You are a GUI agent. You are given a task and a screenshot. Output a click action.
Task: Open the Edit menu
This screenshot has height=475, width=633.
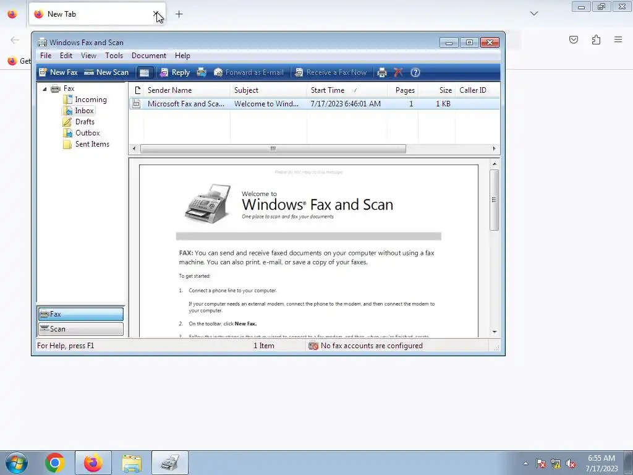[66, 55]
